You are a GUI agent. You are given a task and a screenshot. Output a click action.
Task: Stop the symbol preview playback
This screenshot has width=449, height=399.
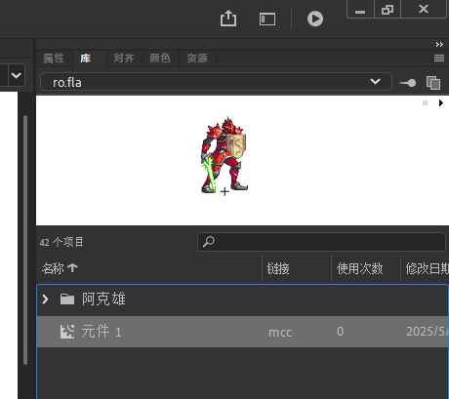click(425, 103)
